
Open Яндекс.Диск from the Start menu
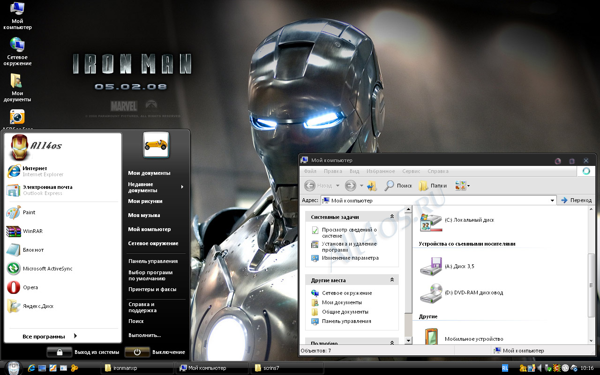tap(30, 306)
